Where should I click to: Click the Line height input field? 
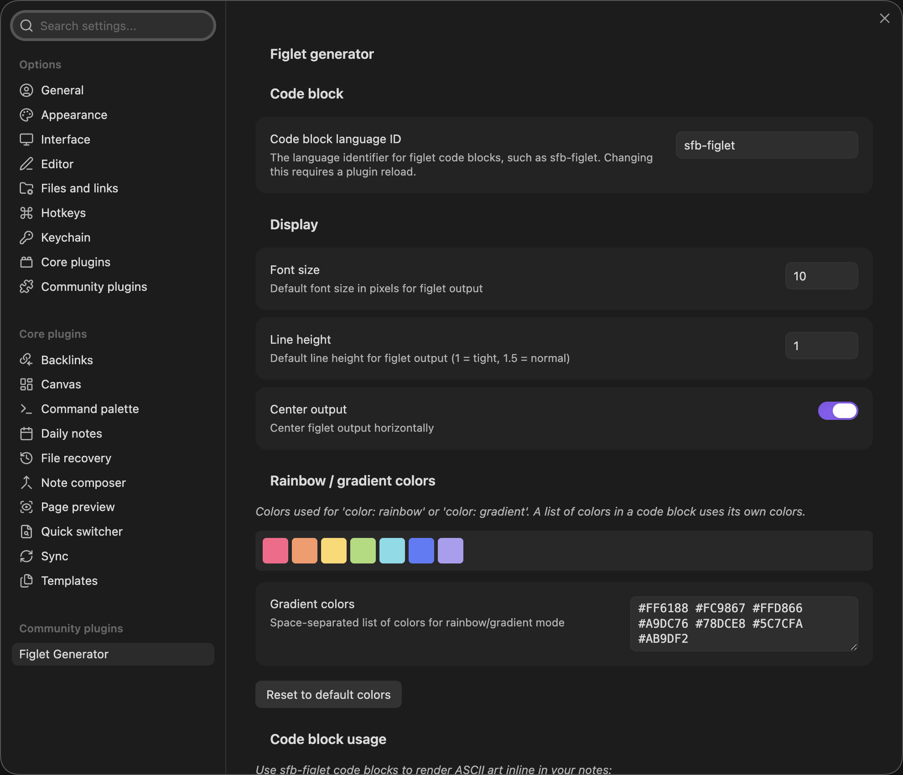(x=822, y=346)
